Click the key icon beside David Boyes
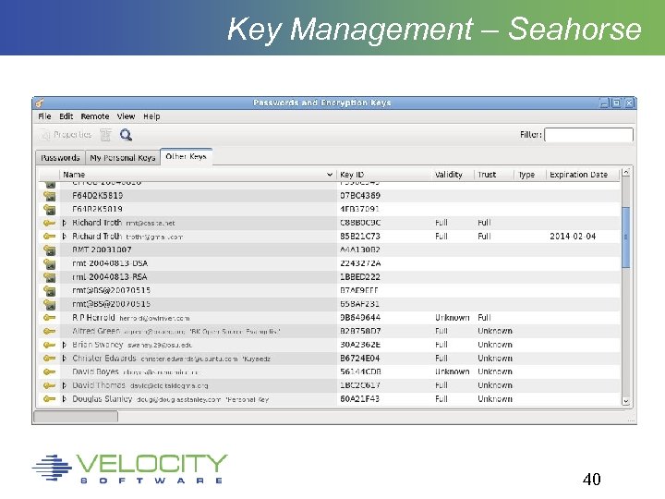This screenshot has width=665, height=499. coord(49,371)
